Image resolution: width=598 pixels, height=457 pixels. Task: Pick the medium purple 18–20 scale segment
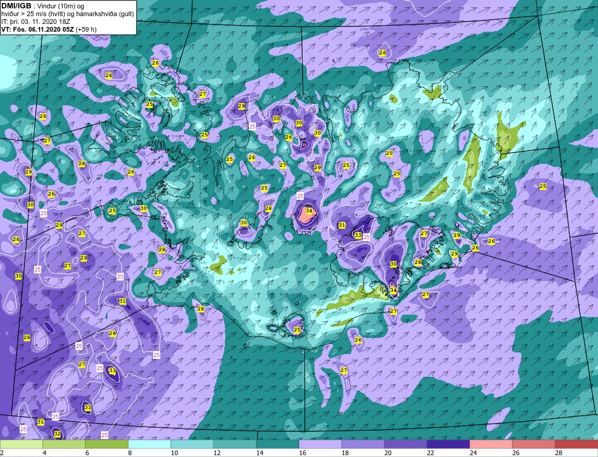point(363,444)
